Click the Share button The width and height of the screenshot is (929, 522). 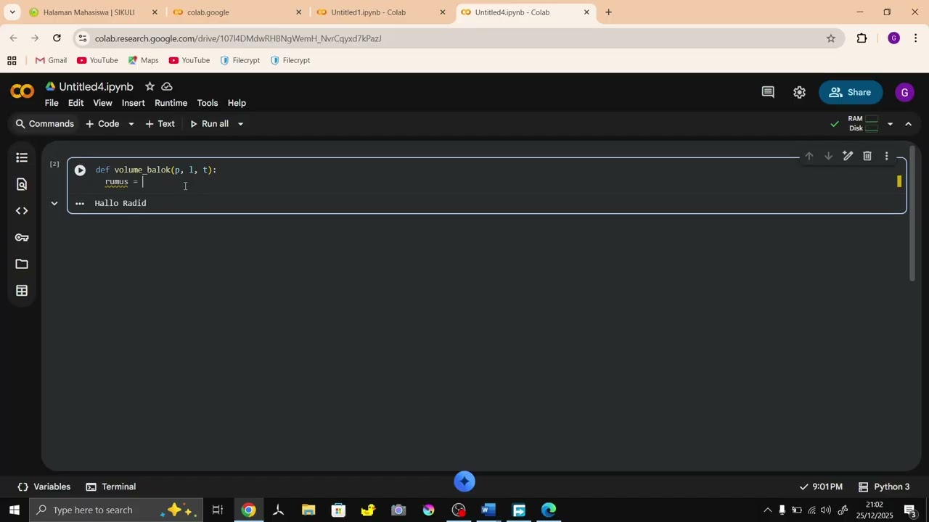point(850,92)
